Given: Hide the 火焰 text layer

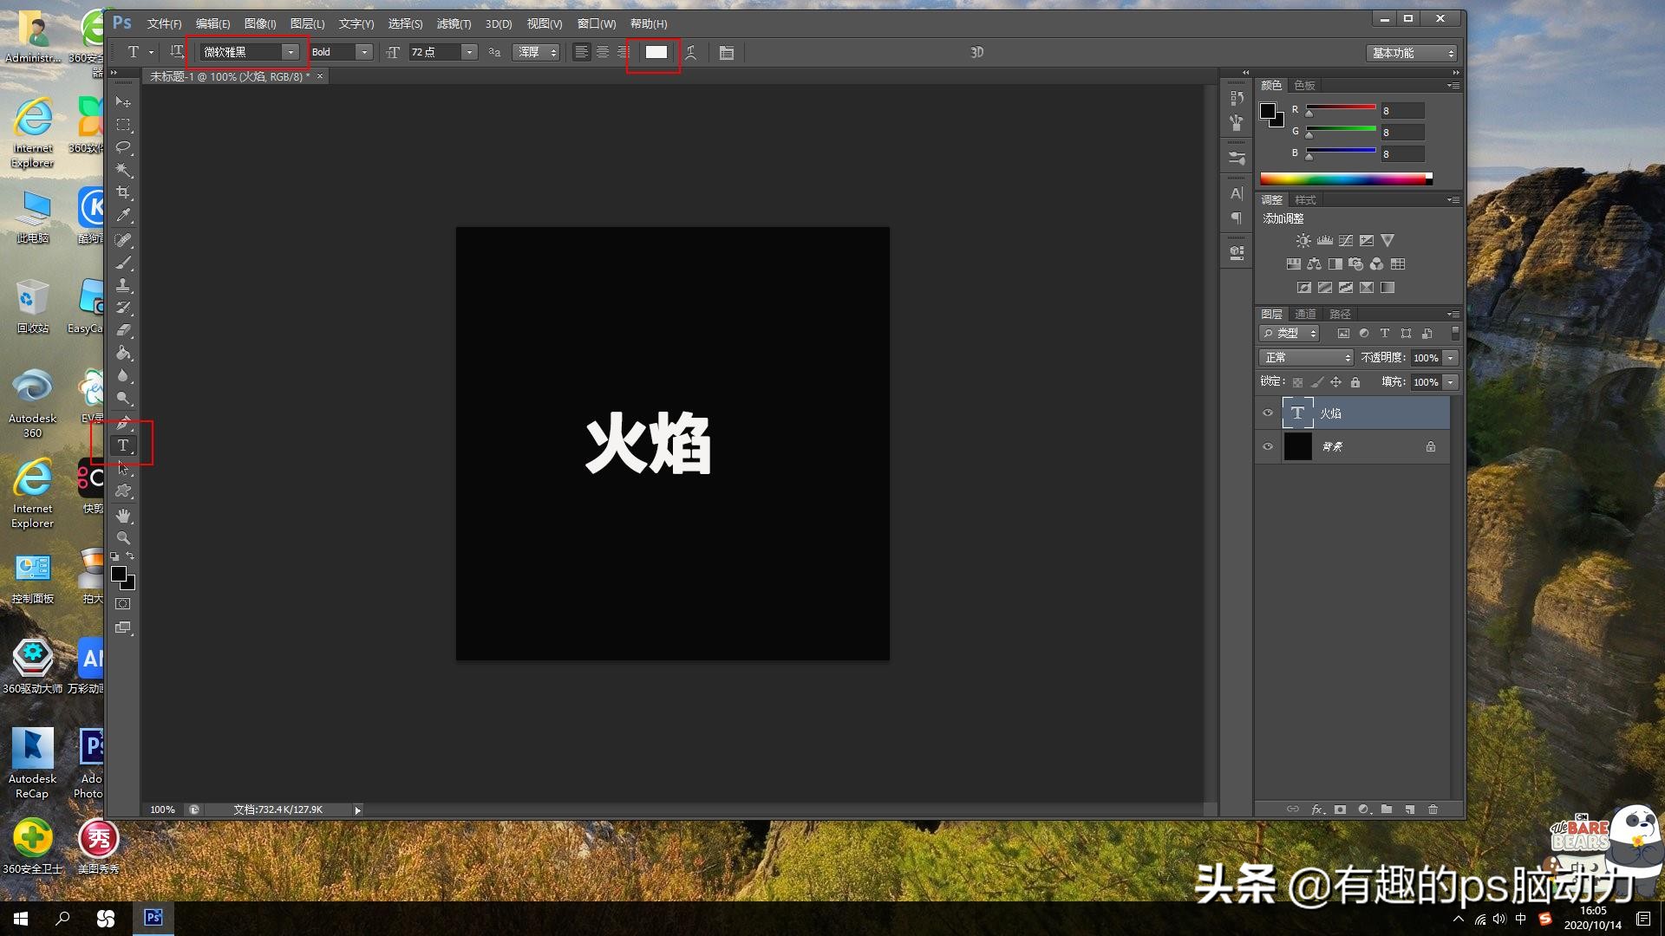Looking at the screenshot, I should [x=1268, y=413].
